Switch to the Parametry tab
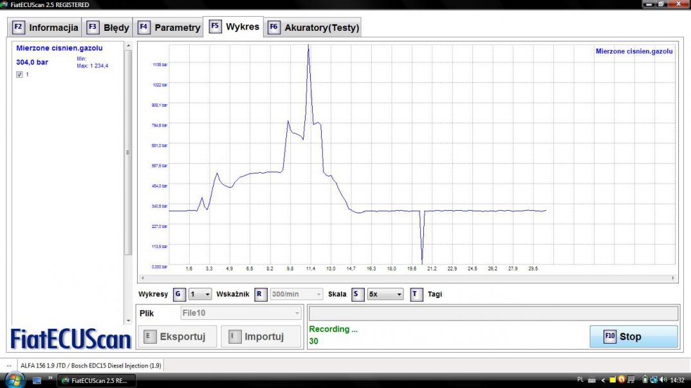 [169, 27]
